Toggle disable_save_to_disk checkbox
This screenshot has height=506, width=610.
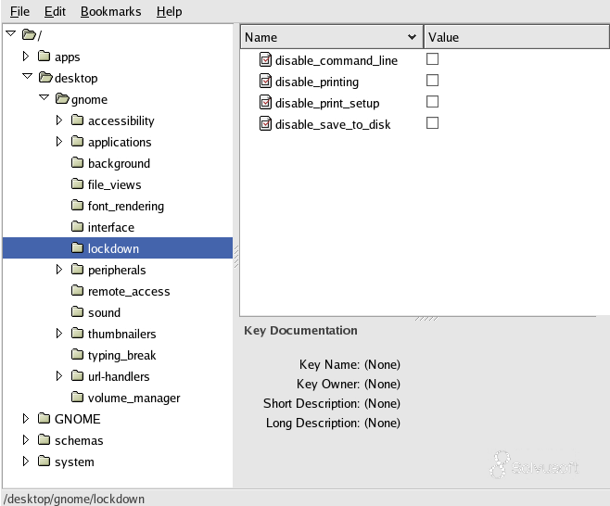(432, 123)
